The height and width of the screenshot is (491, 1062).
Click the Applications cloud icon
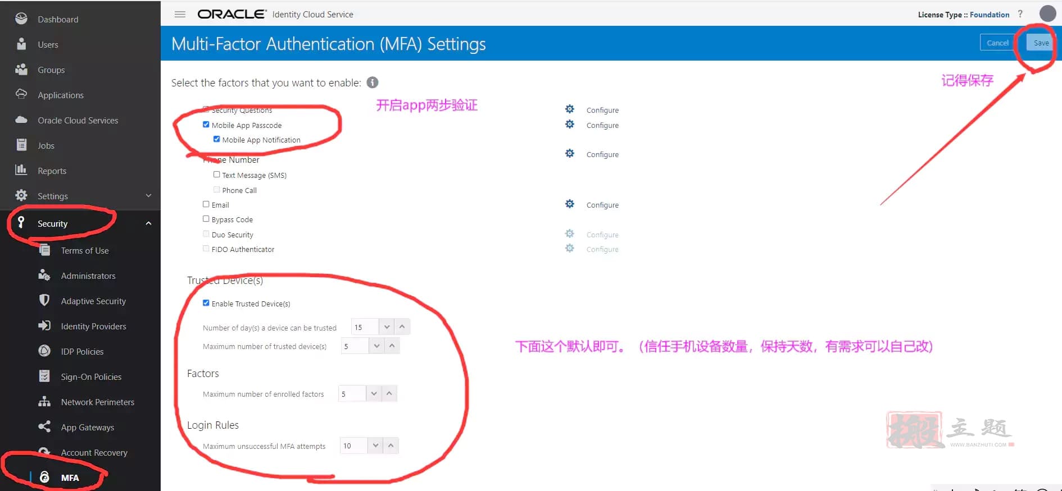[21, 94]
